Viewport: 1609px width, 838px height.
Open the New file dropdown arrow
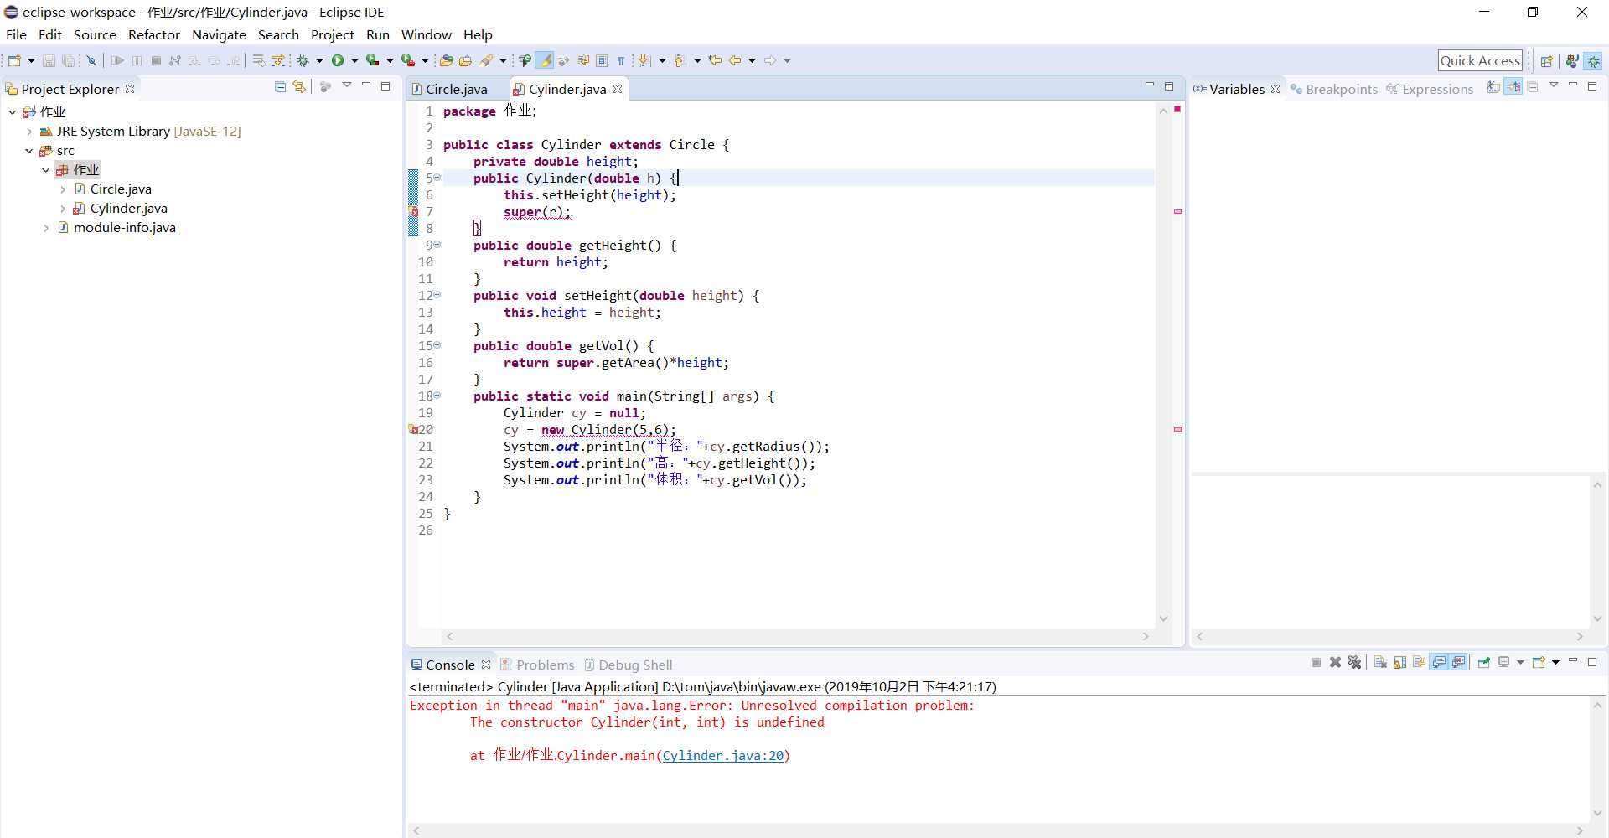tap(31, 60)
